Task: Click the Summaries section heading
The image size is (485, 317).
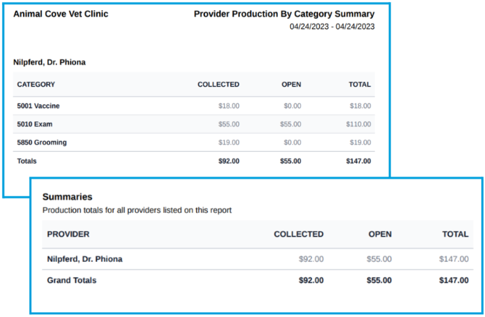Action: pyautogui.click(x=68, y=196)
